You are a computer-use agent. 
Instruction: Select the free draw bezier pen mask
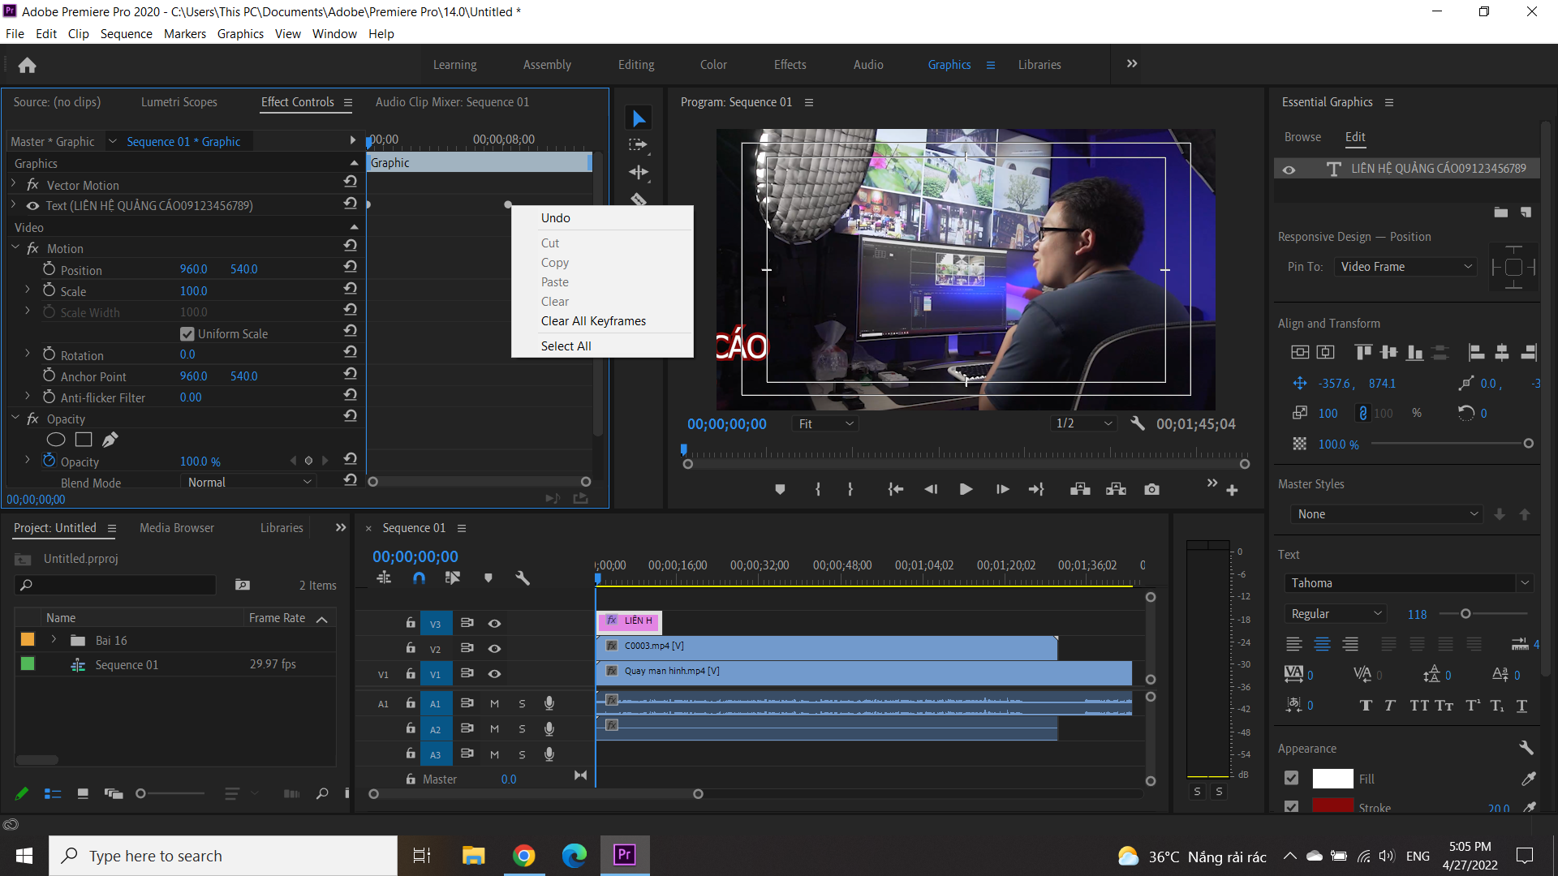coord(110,440)
